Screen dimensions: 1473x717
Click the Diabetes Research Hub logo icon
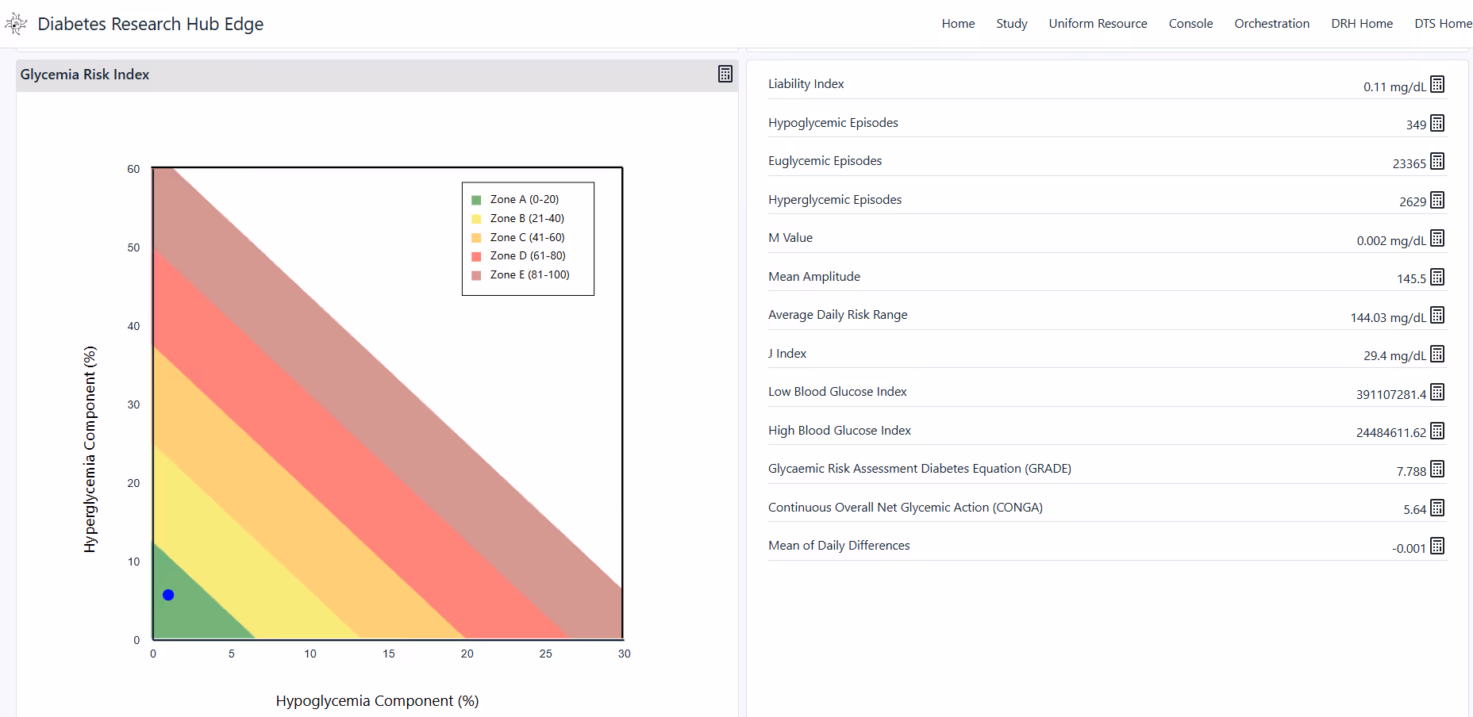[x=16, y=24]
